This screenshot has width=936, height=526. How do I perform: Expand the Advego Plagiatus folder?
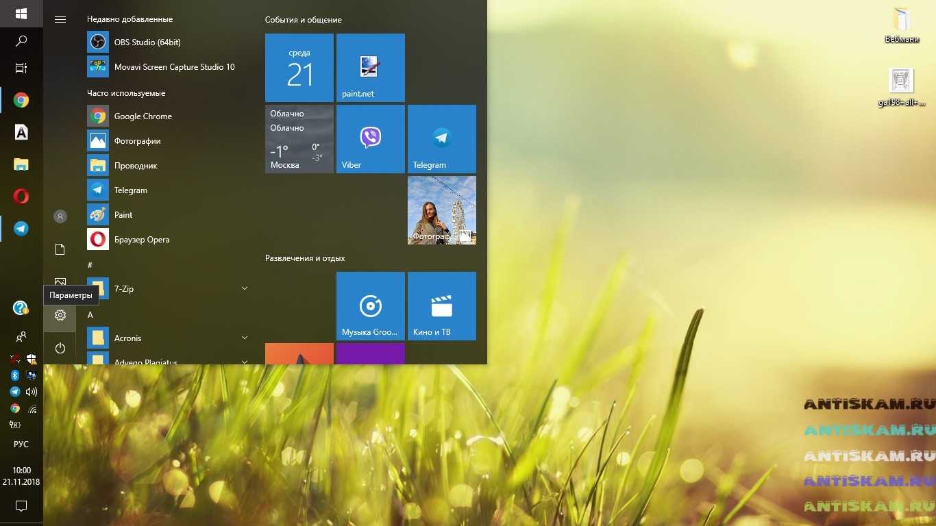click(245, 361)
